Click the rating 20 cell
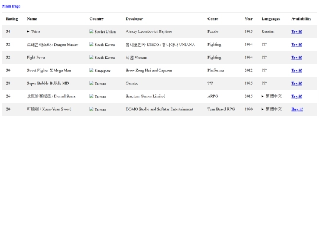 click(x=8, y=109)
